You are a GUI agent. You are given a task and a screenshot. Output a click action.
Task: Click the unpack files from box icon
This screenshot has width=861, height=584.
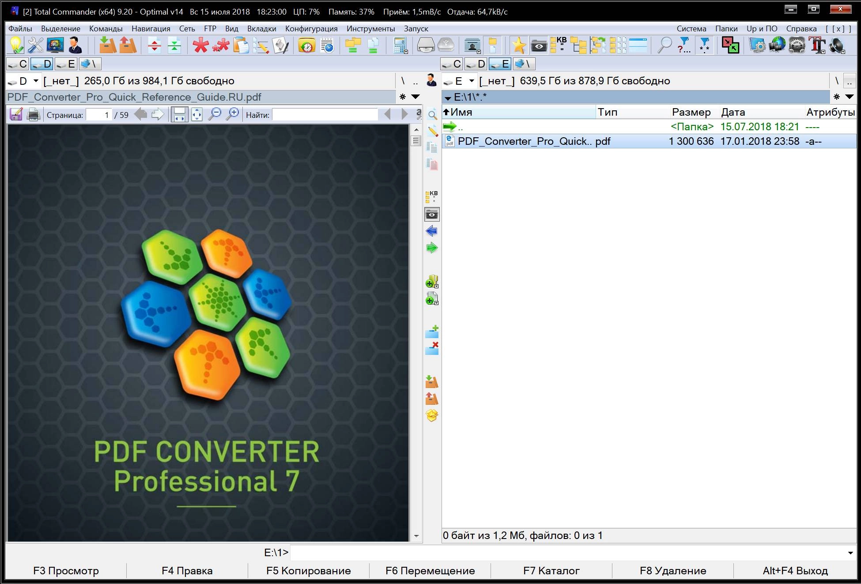click(128, 45)
